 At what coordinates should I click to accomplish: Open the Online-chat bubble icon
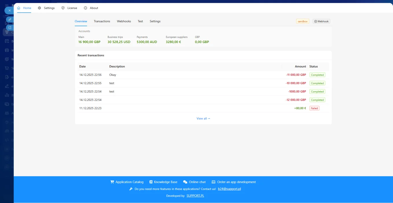click(x=185, y=182)
